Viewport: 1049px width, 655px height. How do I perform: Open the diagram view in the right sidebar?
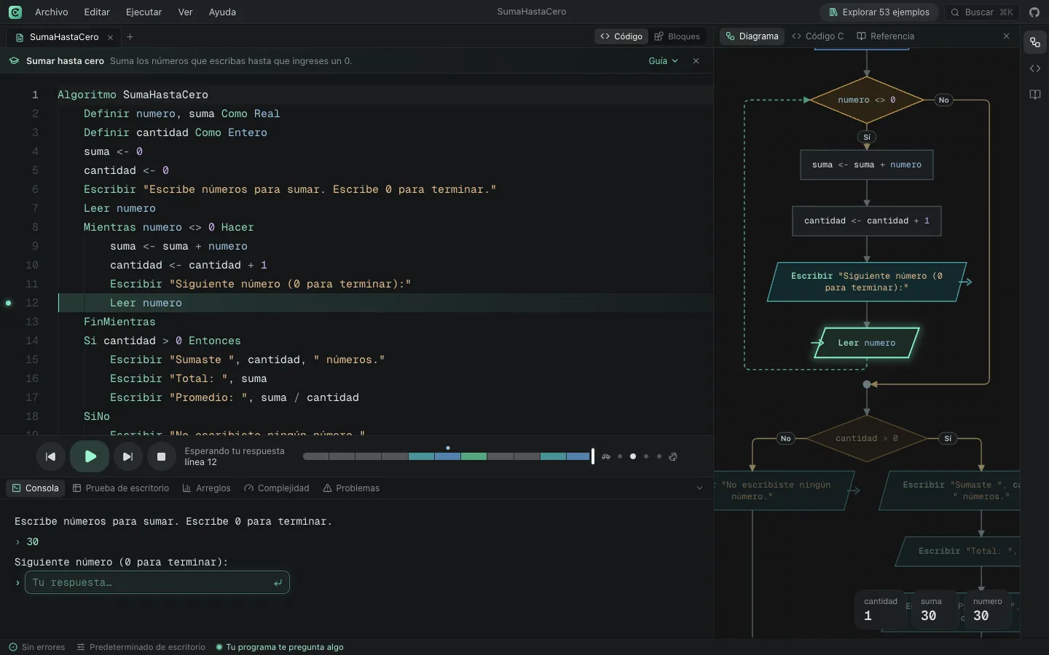[x=1035, y=42]
